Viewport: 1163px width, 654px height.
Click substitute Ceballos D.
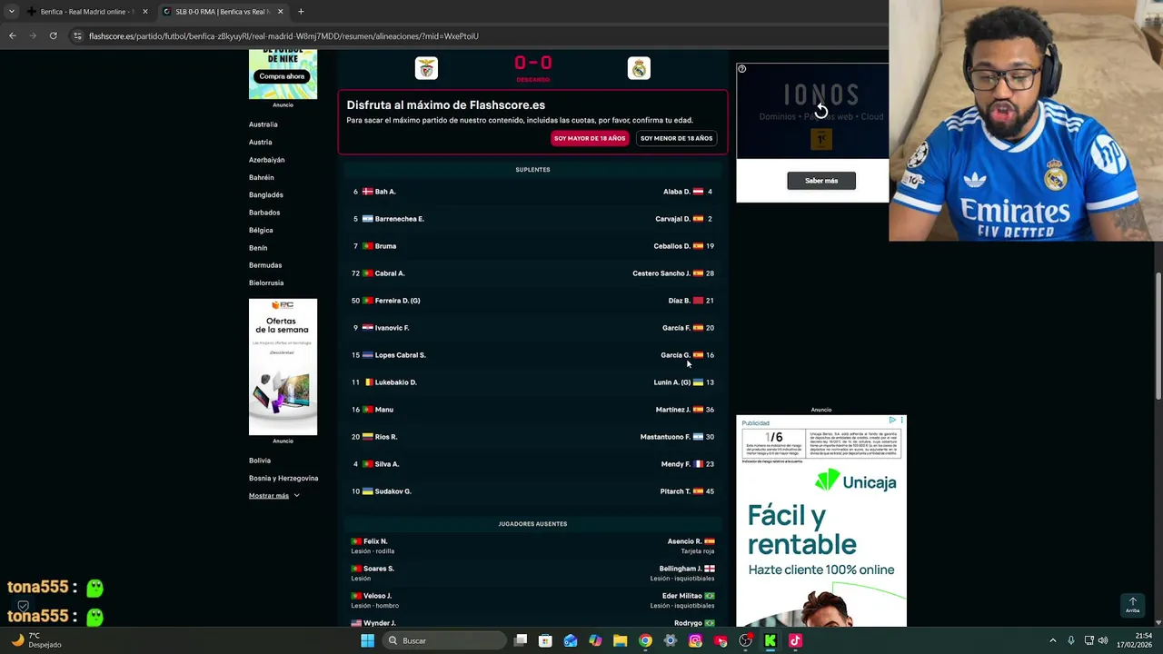(x=672, y=246)
